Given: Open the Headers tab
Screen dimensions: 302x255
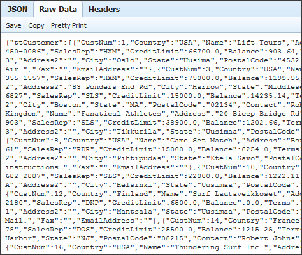Looking at the screenshot, I should click(104, 10).
